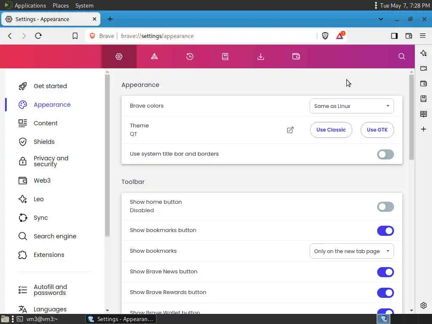Select Appearance in settings sidebar
Image resolution: width=432 pixels, height=324 pixels.
(52, 105)
